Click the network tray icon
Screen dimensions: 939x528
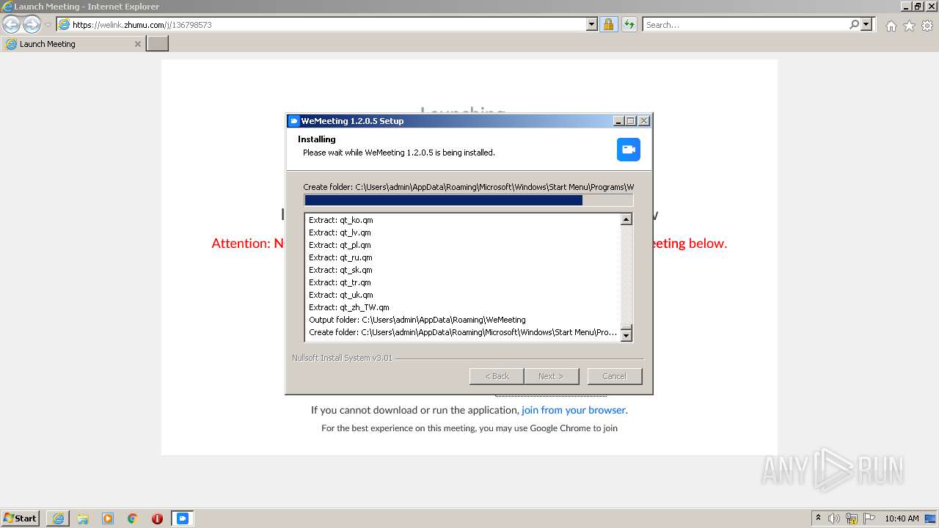(x=852, y=518)
